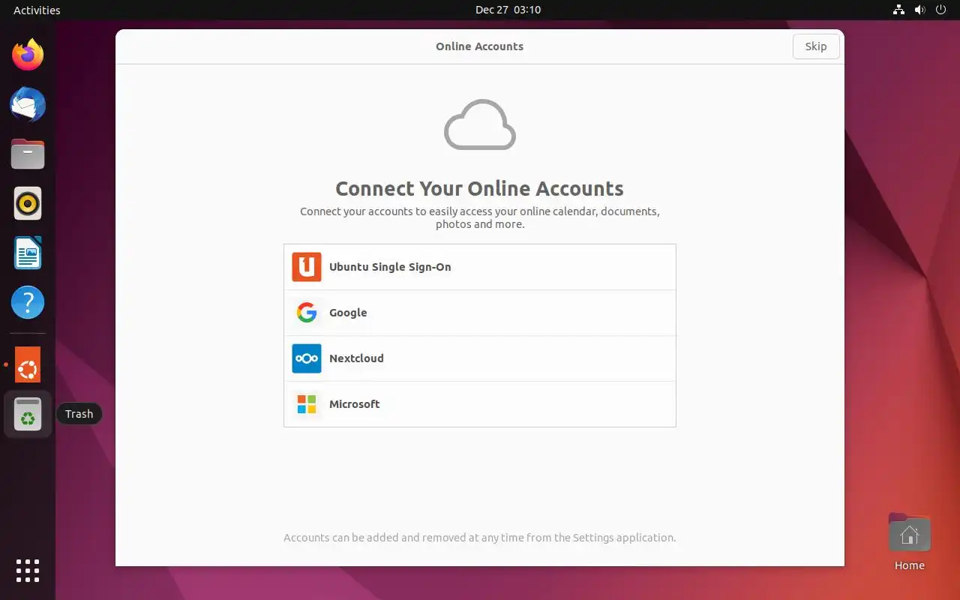Image resolution: width=960 pixels, height=600 pixels.
Task: Open the Activities overview
Action: [x=37, y=10]
